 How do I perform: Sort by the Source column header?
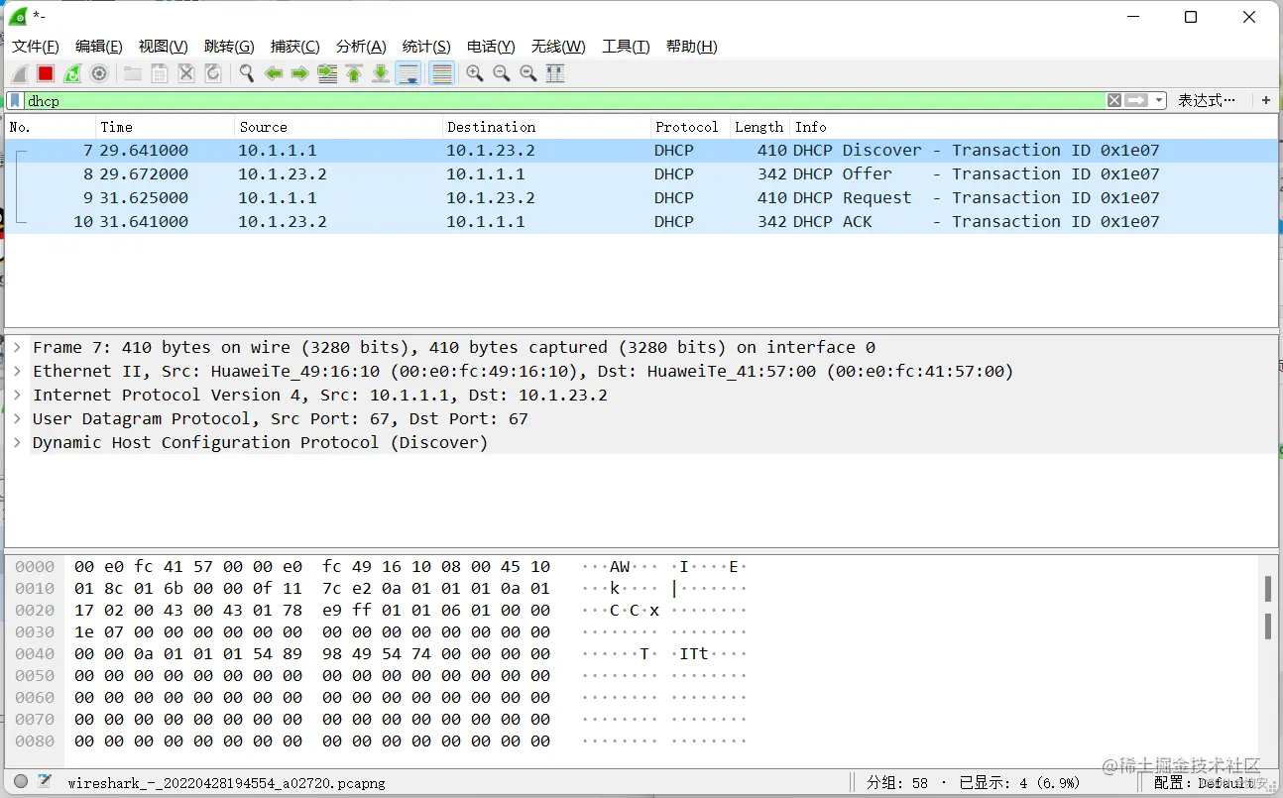[x=339, y=127]
